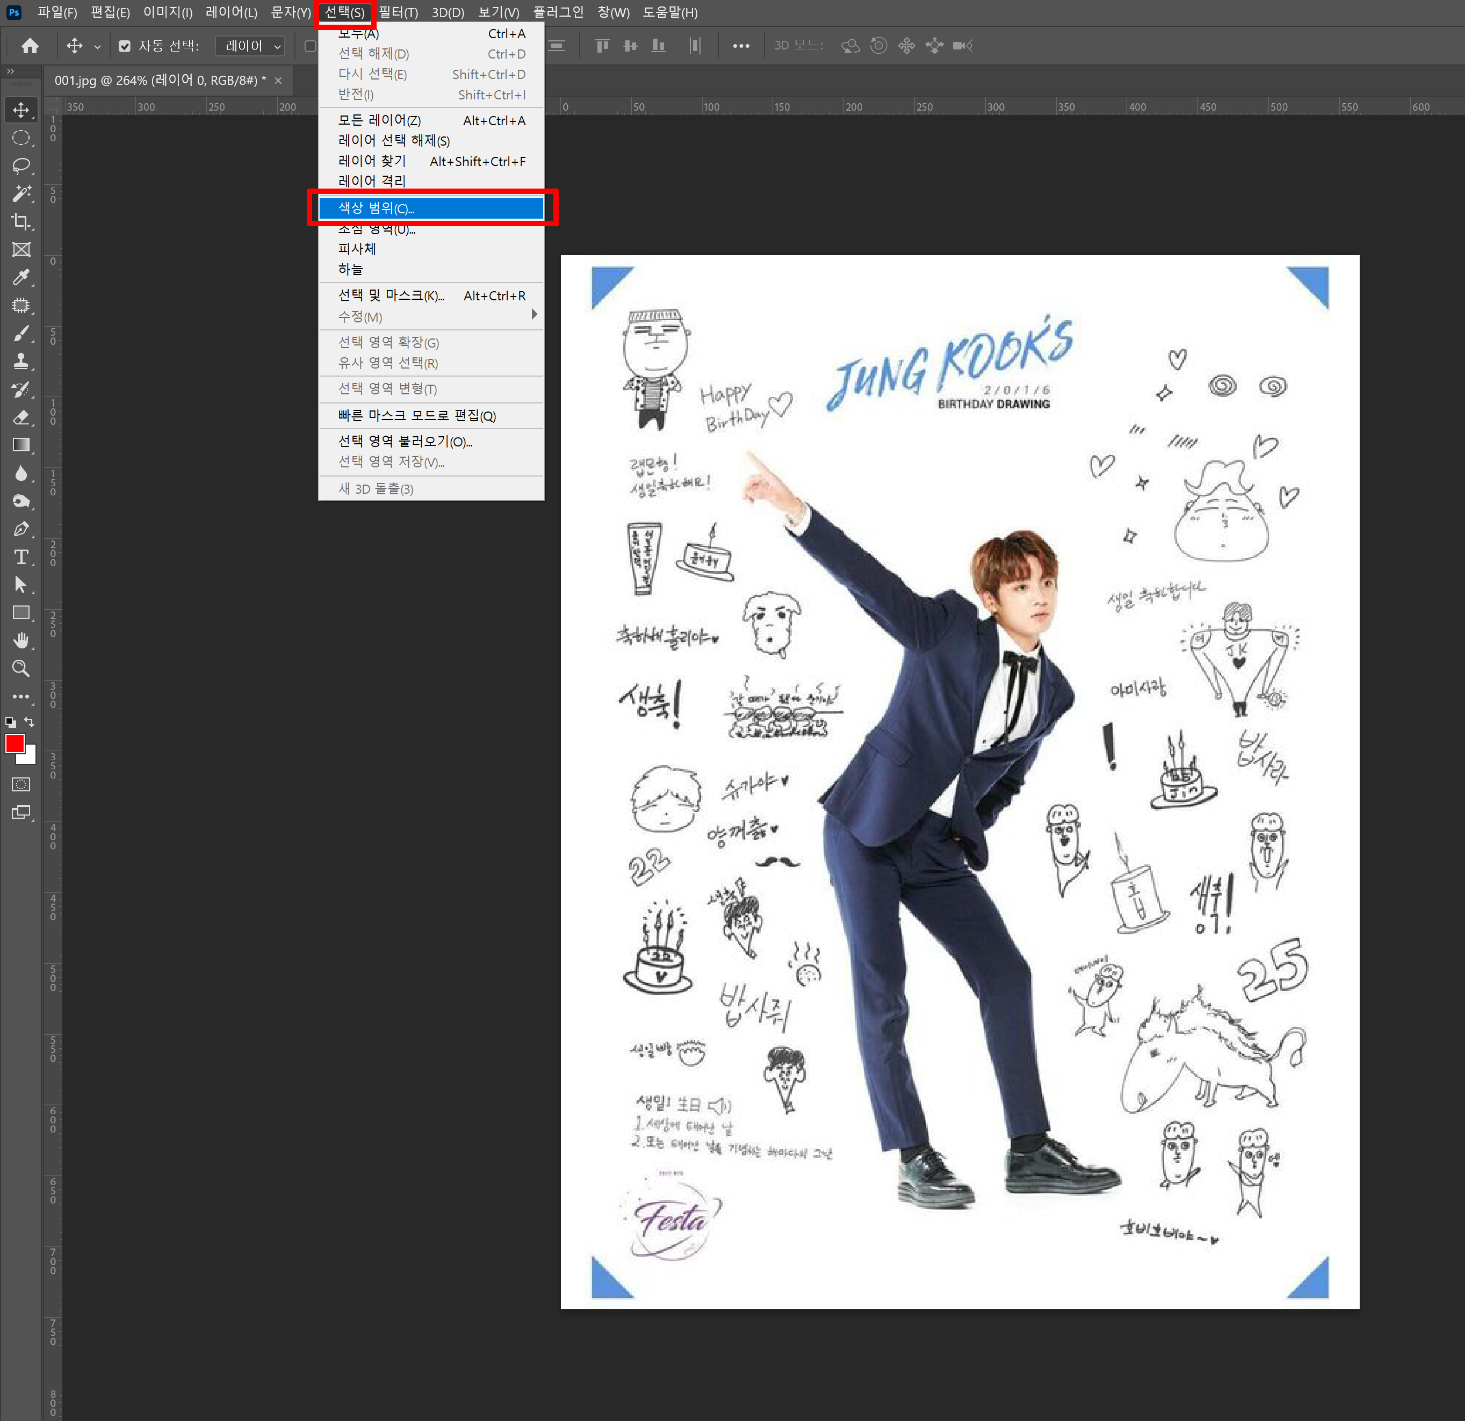Click align bottom edges icon
The image size is (1465, 1421).
(x=659, y=46)
